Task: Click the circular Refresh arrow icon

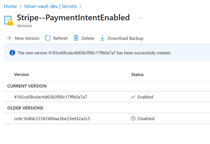Action: pyautogui.click(x=48, y=38)
